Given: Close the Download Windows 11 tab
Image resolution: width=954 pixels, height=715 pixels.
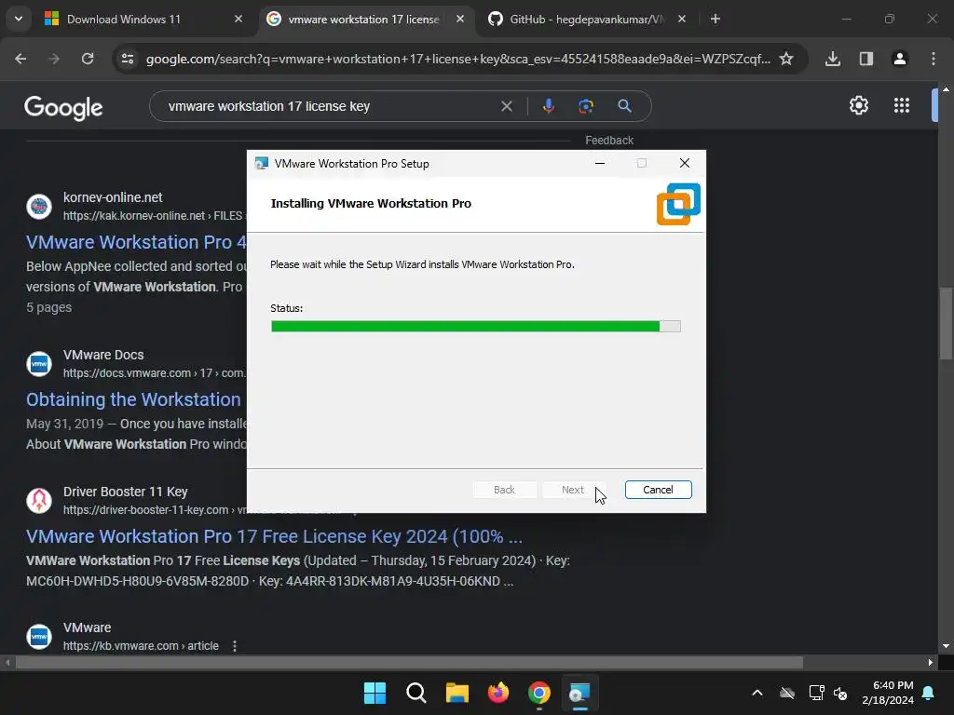Looking at the screenshot, I should pos(238,19).
